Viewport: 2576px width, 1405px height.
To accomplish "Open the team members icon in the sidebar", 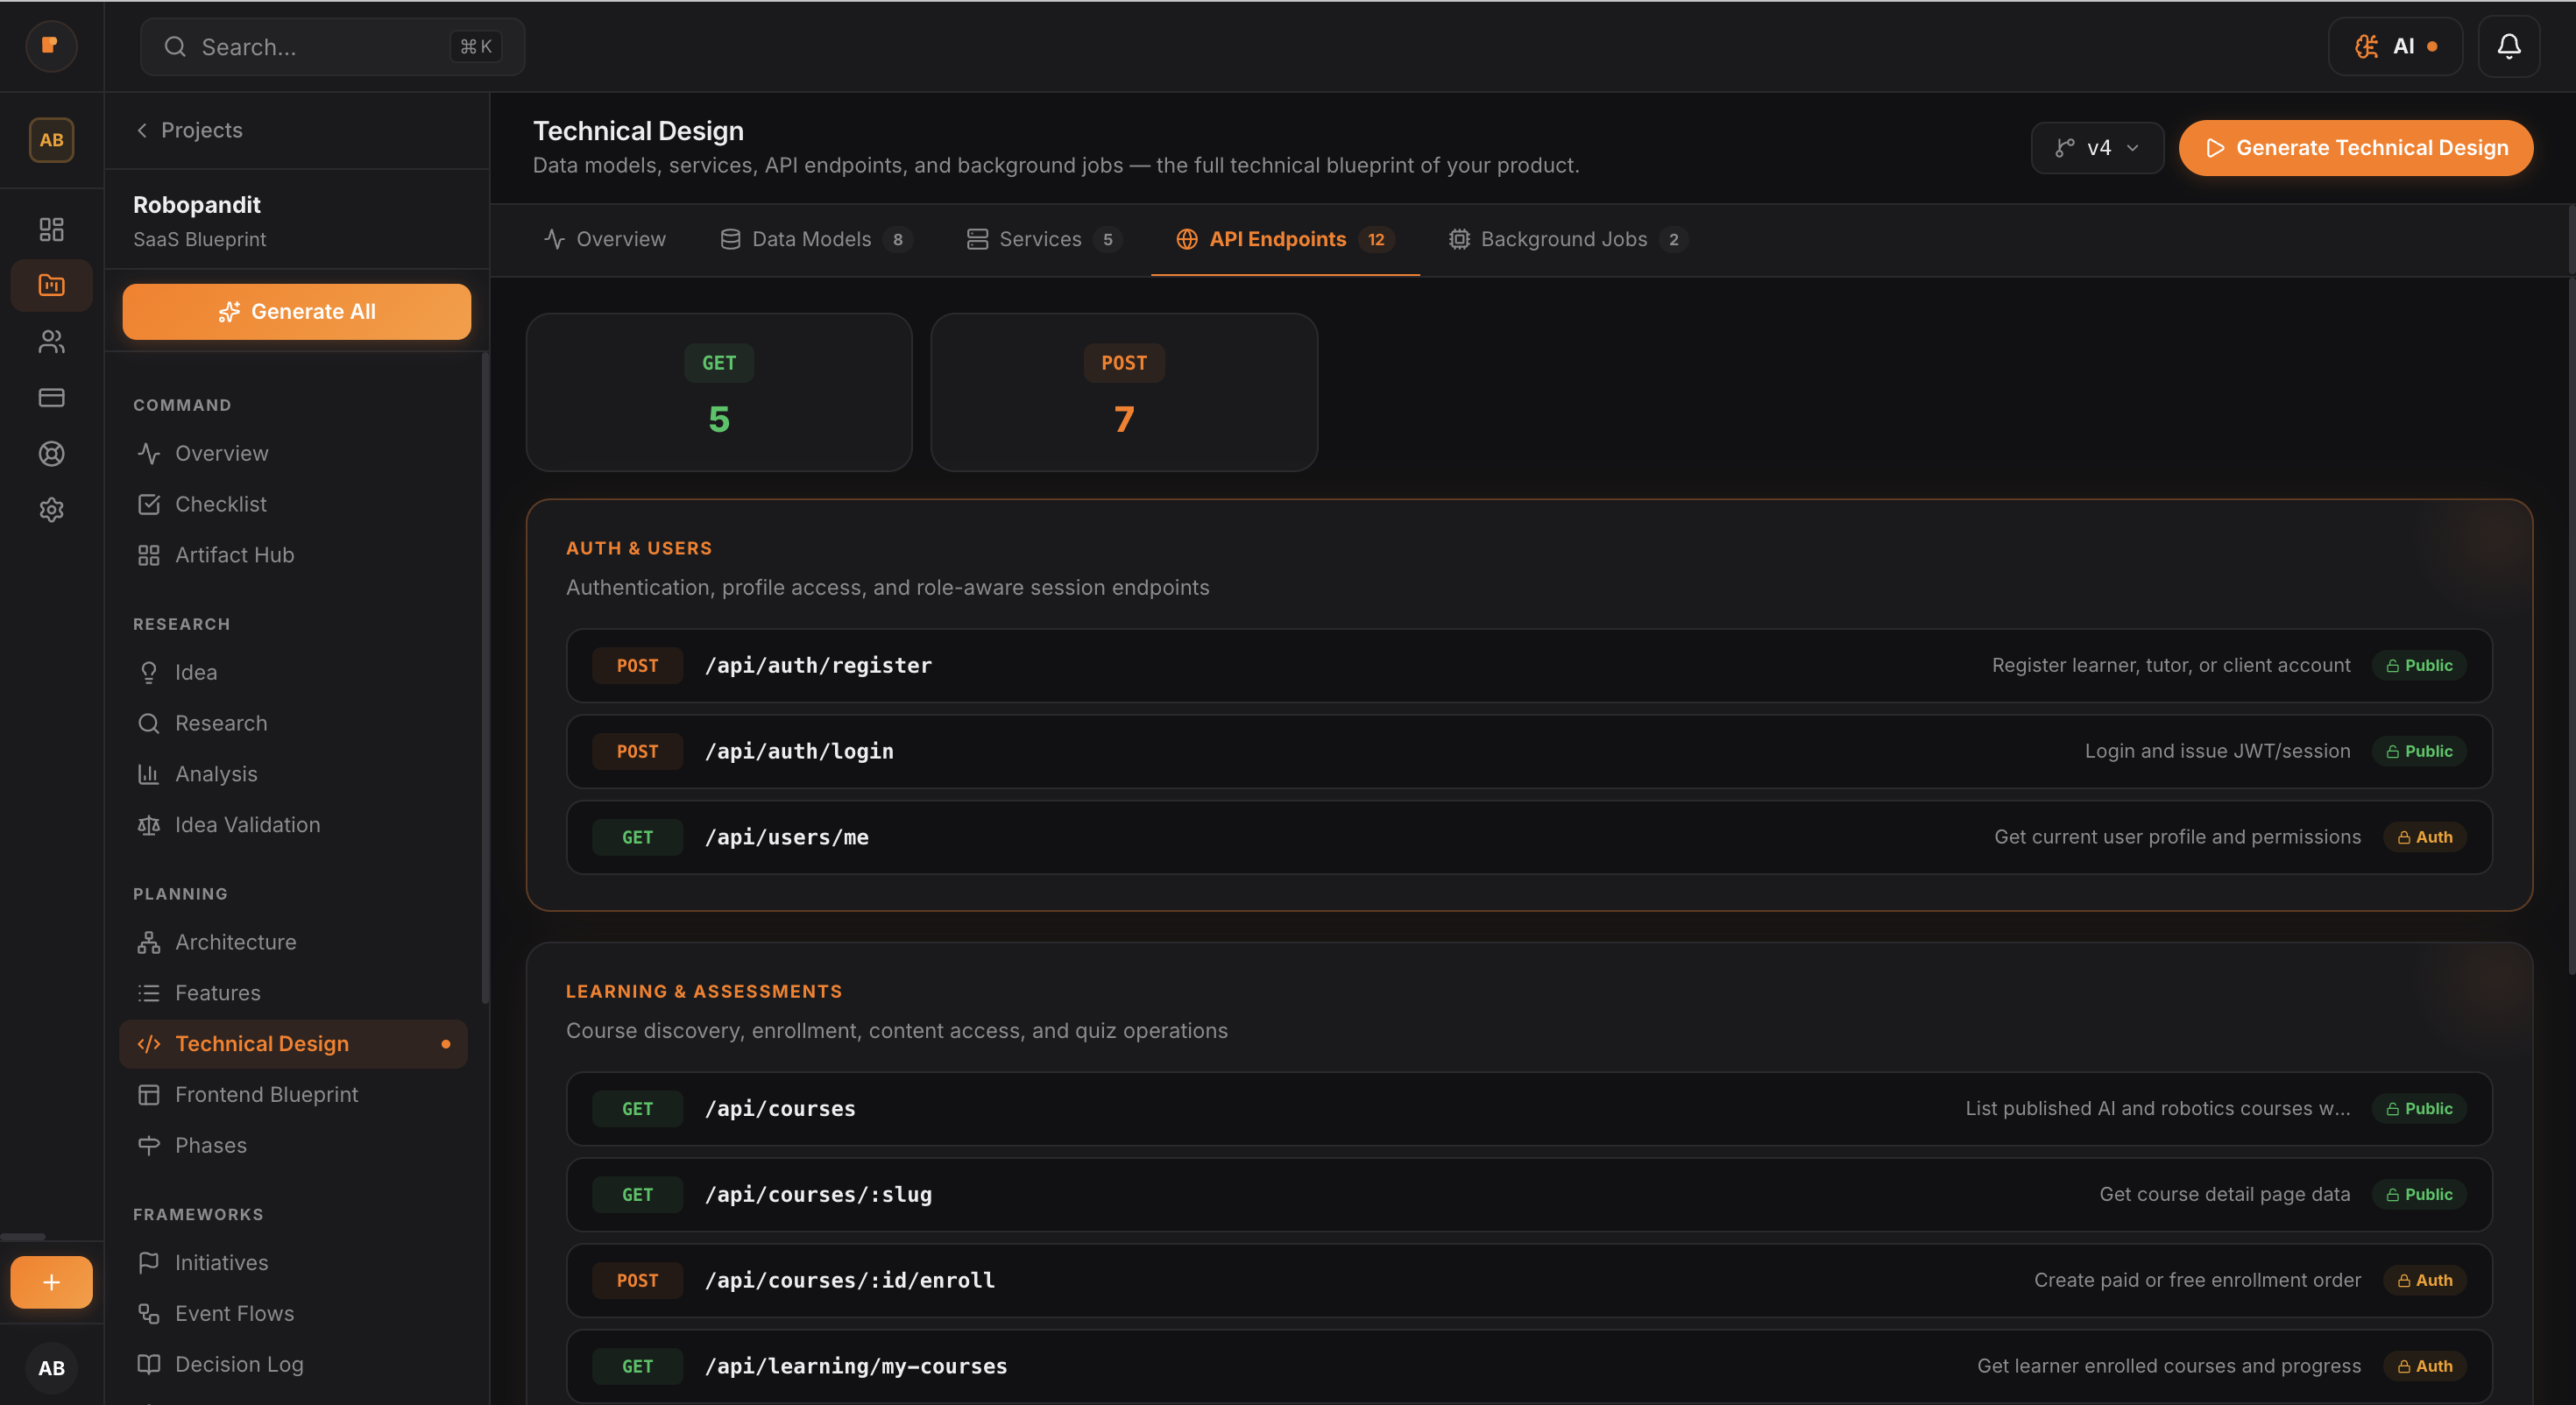I will (x=51, y=341).
